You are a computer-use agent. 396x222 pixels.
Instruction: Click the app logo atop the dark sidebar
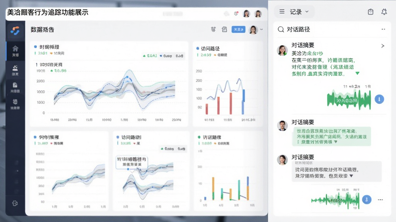[15, 31]
